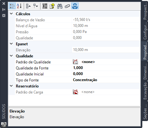148x128 pixels.
Task: Switch to the Configur... side tab
Action: [145, 31]
